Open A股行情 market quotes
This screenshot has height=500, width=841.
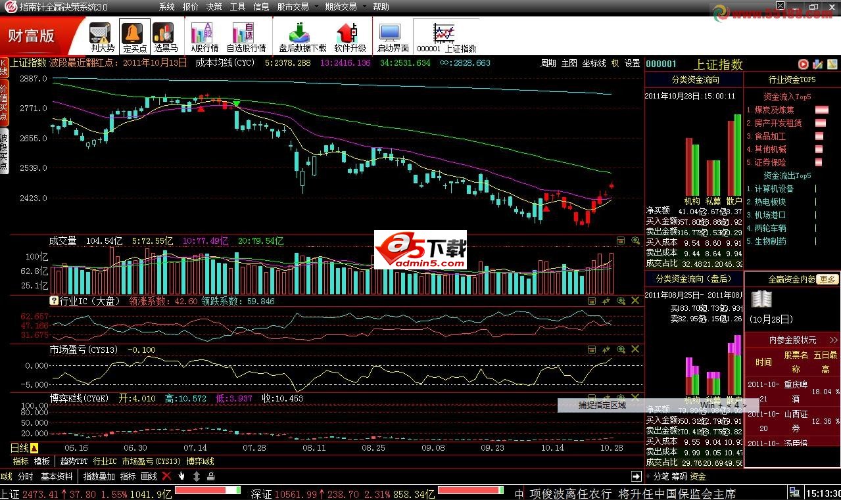click(204, 36)
